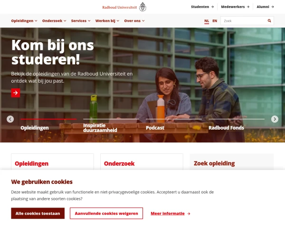The image size is (285, 228).
Task: Focus the Zoek search field
Action: (x=245, y=21)
